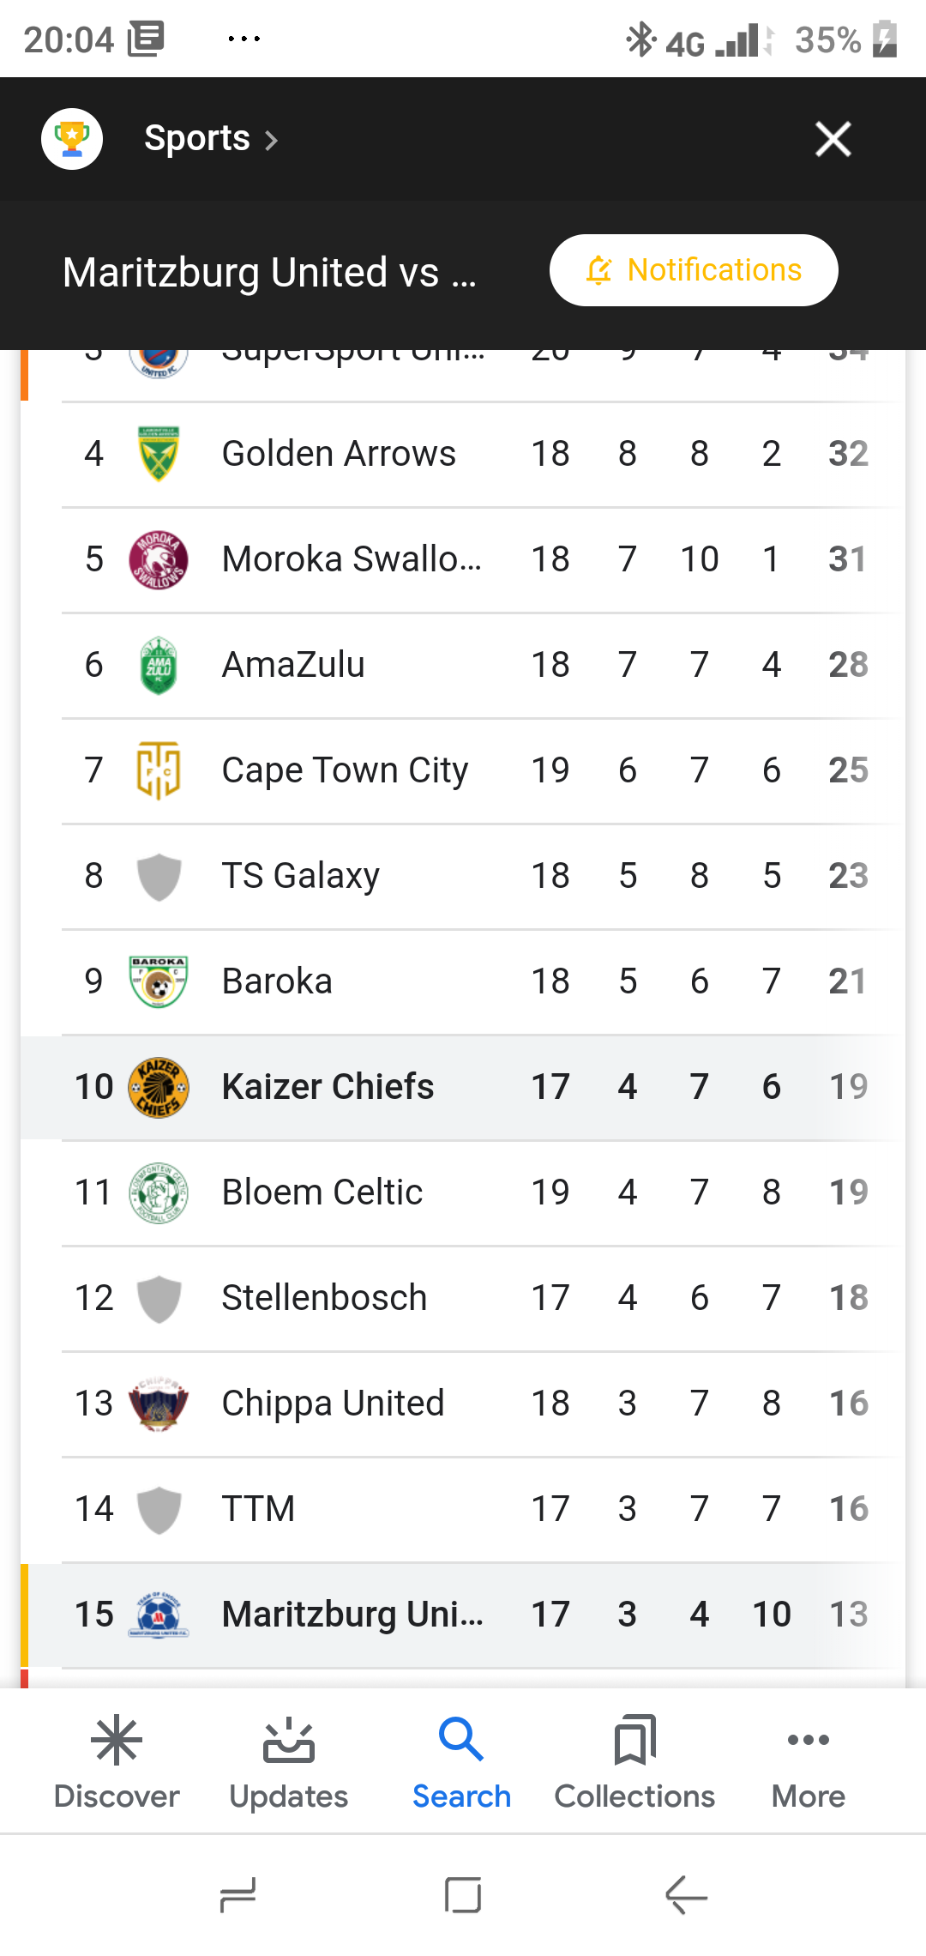Tap the Maritzburg United vs match title

[x=269, y=273]
